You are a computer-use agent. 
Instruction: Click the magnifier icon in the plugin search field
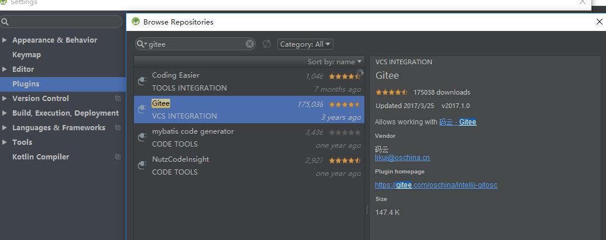(142, 44)
